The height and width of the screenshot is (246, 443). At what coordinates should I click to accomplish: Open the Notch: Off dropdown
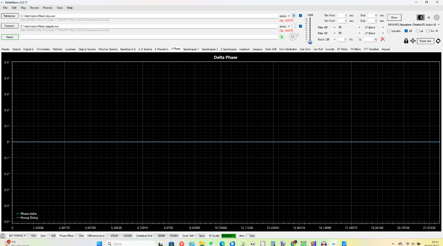pos(327,39)
